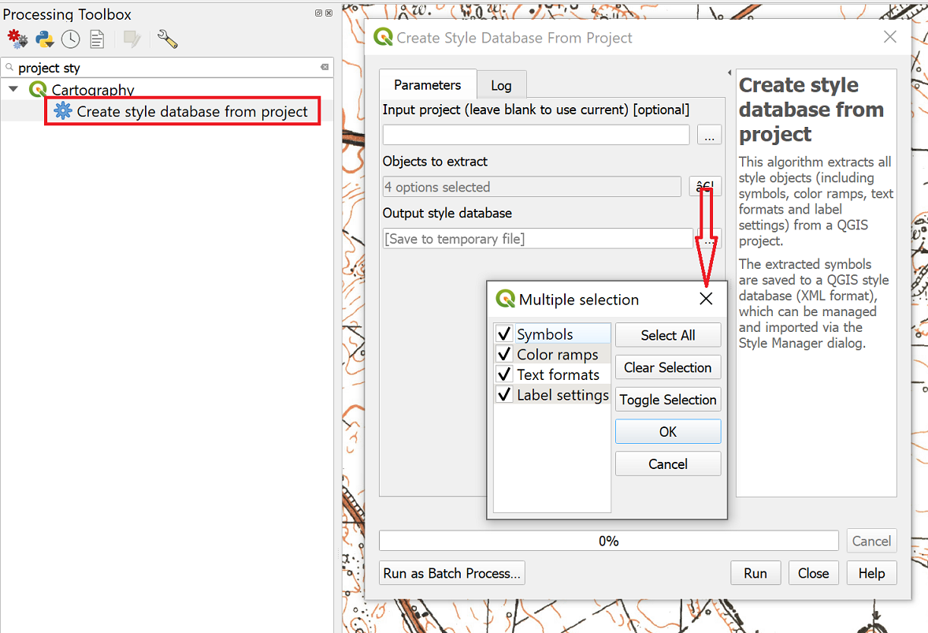Click the Clear Selection button
Viewport: 928px width, 633px height.
point(667,367)
